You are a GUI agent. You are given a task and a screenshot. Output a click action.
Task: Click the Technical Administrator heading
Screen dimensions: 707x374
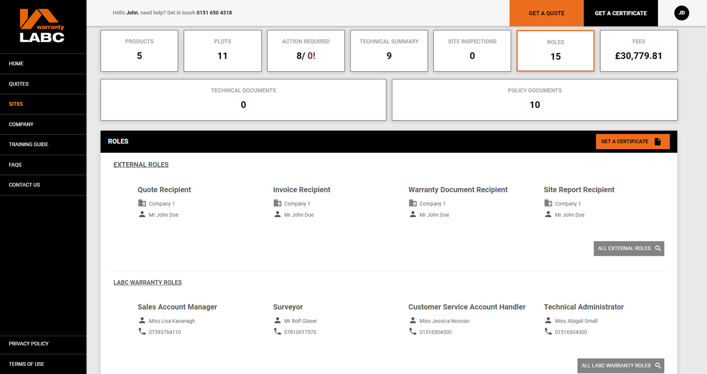584,307
